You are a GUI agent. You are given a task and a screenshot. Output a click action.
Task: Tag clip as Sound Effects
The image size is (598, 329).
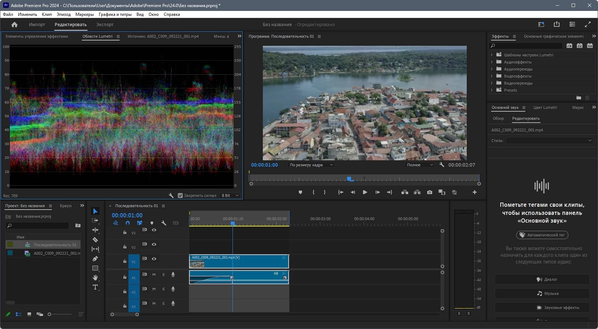(542, 308)
